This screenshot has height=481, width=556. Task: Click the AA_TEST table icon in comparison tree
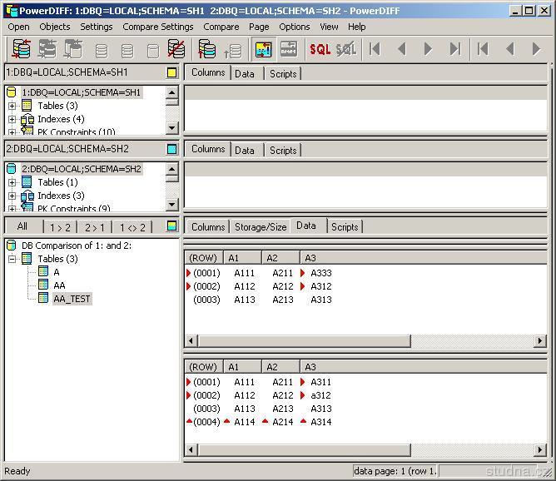(x=44, y=299)
